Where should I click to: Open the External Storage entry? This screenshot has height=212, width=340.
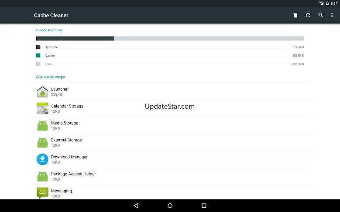170,142
